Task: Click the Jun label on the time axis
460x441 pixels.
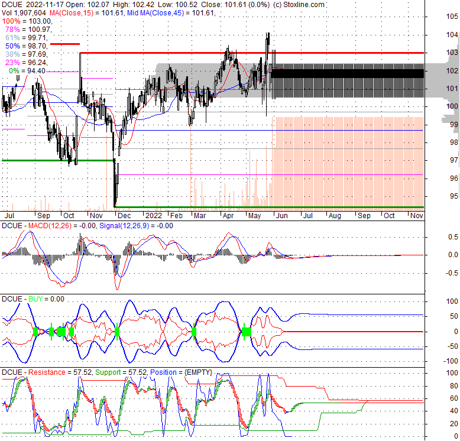Action: point(281,216)
